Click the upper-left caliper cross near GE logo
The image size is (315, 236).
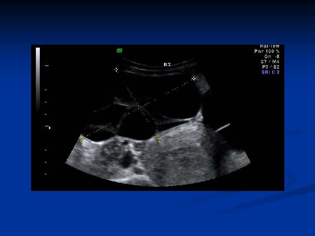point(116,70)
